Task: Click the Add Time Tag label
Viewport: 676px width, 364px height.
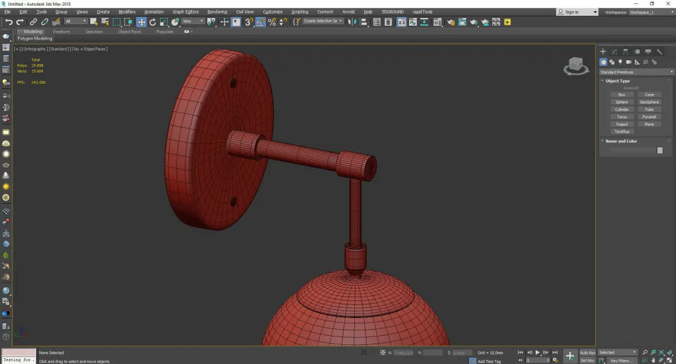Action: [x=490, y=361]
